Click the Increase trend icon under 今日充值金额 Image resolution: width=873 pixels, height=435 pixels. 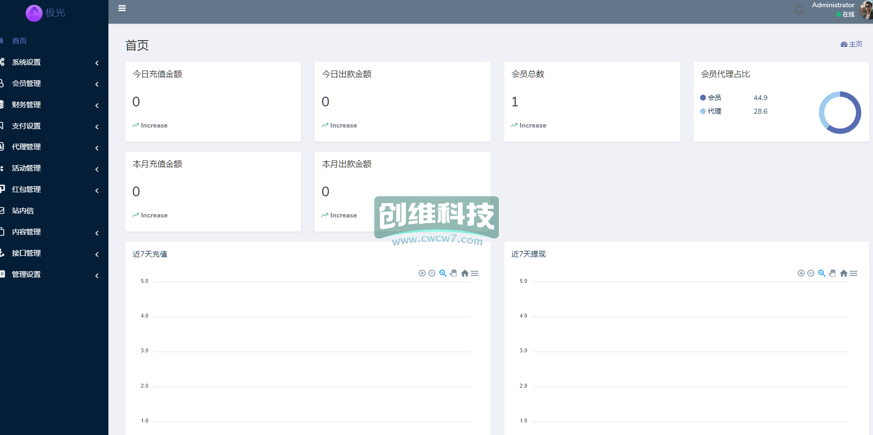135,125
